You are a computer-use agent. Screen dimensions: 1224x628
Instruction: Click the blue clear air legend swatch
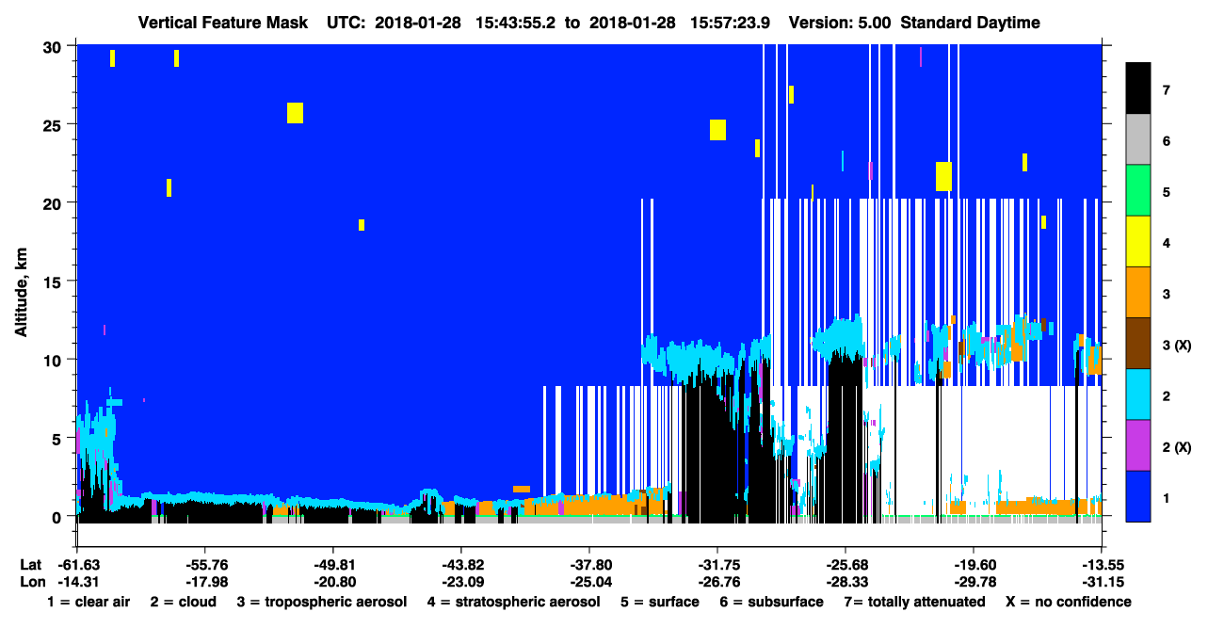click(x=1138, y=496)
